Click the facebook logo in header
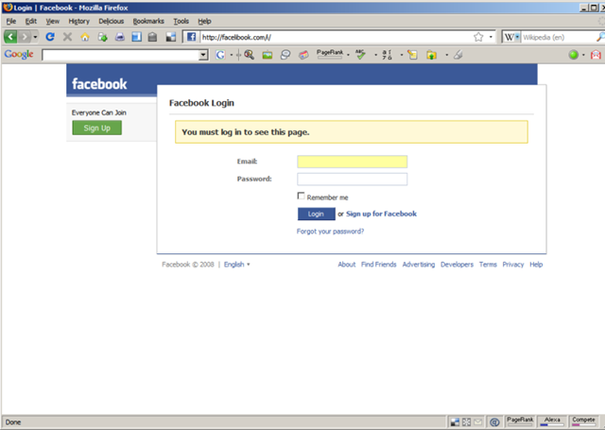Image resolution: width=605 pixels, height=430 pixels. 99,84
